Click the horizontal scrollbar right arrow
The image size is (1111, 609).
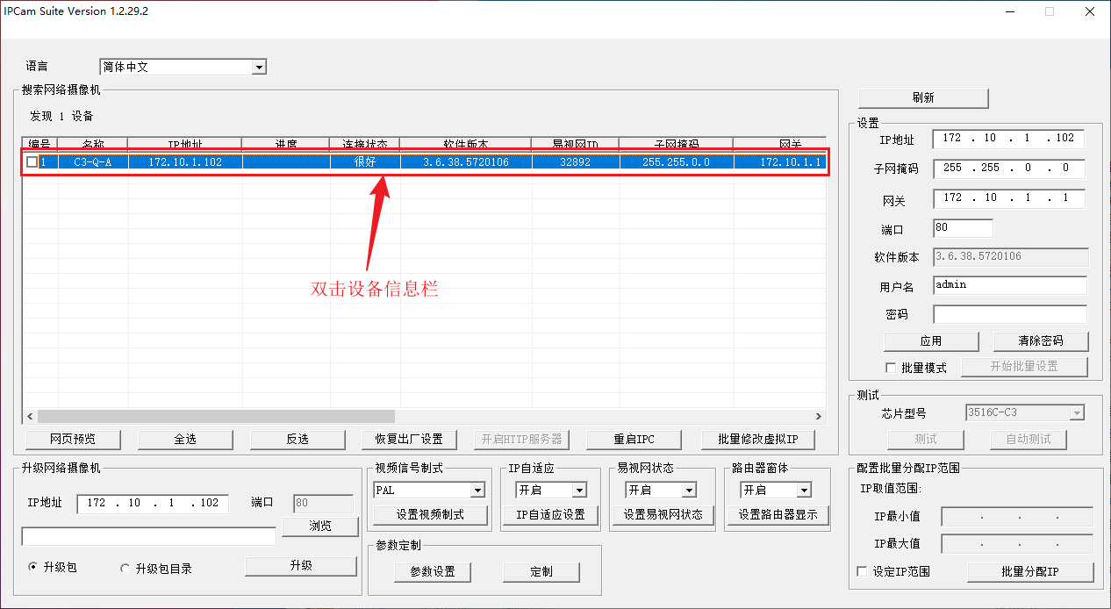click(x=819, y=416)
